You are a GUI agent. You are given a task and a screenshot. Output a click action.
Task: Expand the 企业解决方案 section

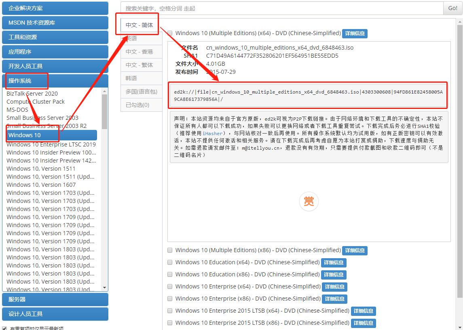pos(55,8)
